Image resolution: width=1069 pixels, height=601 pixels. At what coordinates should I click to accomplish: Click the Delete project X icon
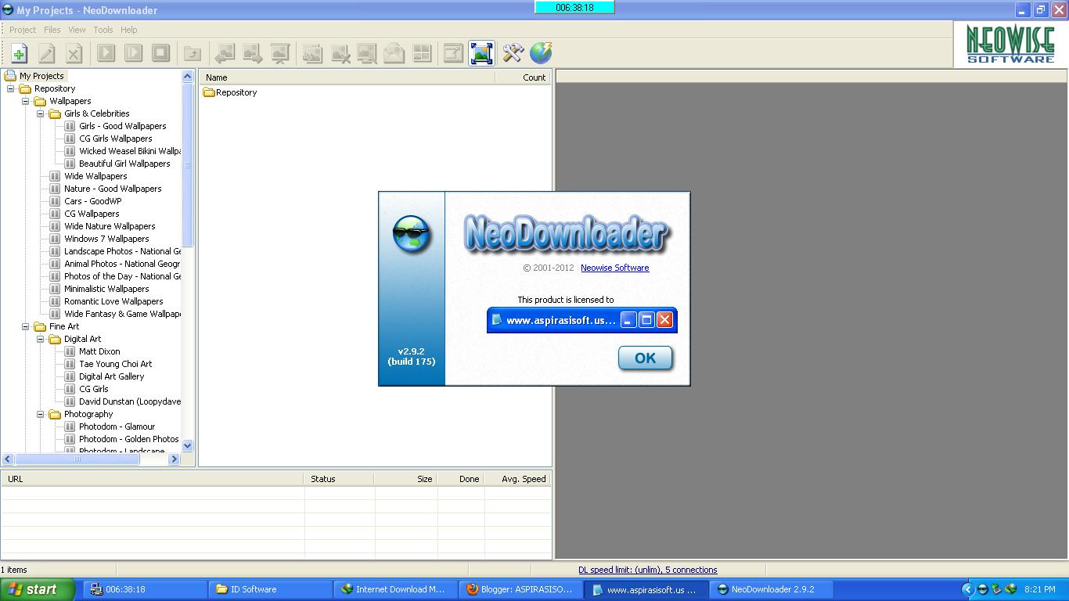point(74,53)
